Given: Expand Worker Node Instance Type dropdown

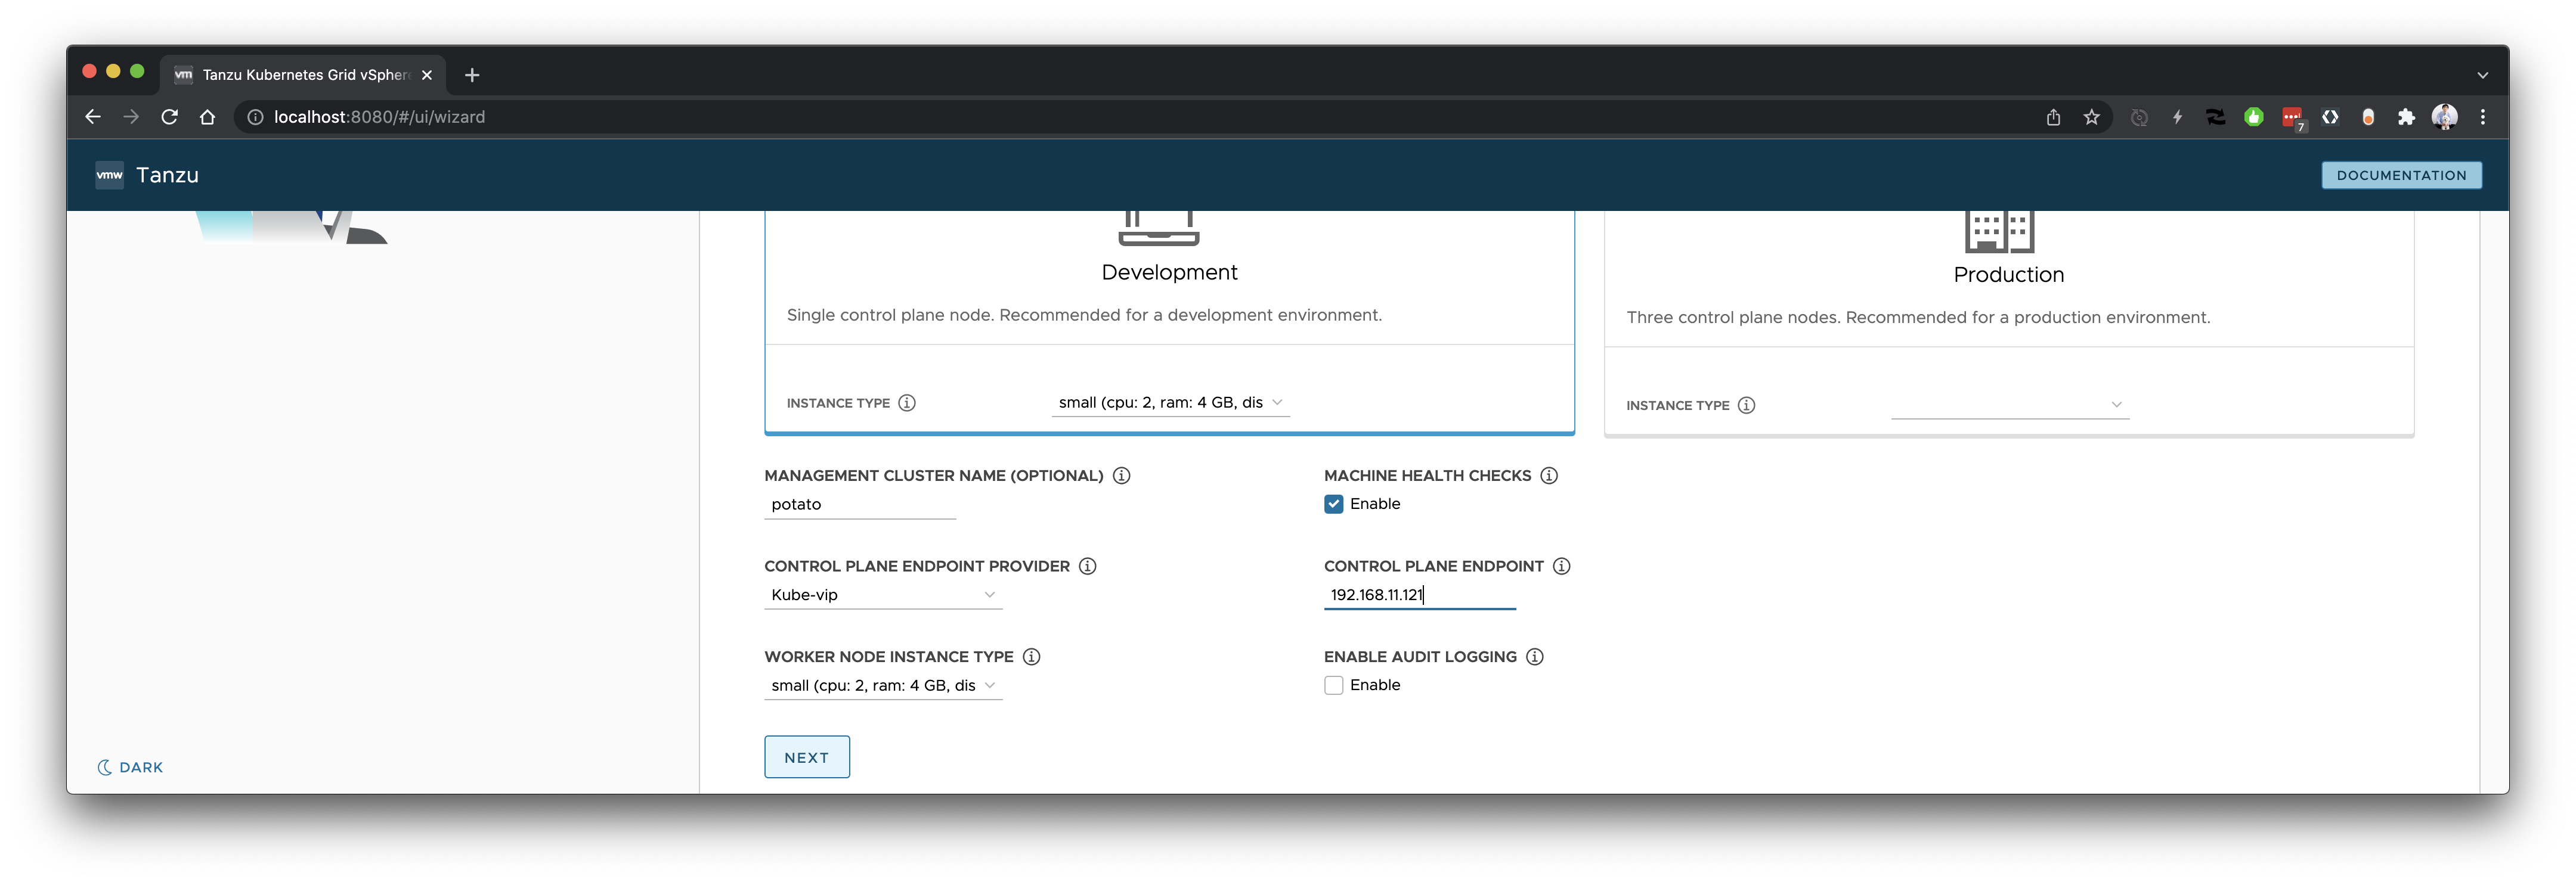Looking at the screenshot, I should click(x=883, y=685).
